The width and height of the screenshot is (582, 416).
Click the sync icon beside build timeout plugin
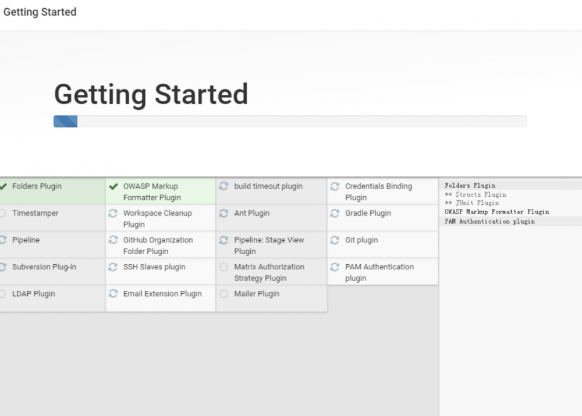pos(223,186)
